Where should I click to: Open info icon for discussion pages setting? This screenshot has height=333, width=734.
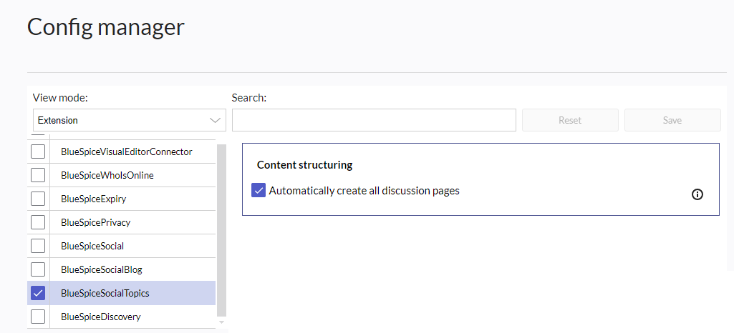pyautogui.click(x=697, y=194)
